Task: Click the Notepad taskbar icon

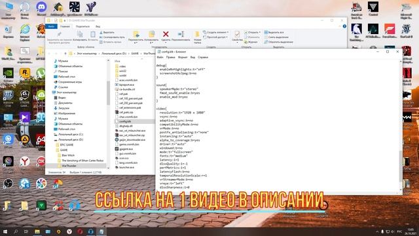Action: click(101, 231)
